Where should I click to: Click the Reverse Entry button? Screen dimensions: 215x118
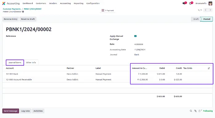(10, 19)
